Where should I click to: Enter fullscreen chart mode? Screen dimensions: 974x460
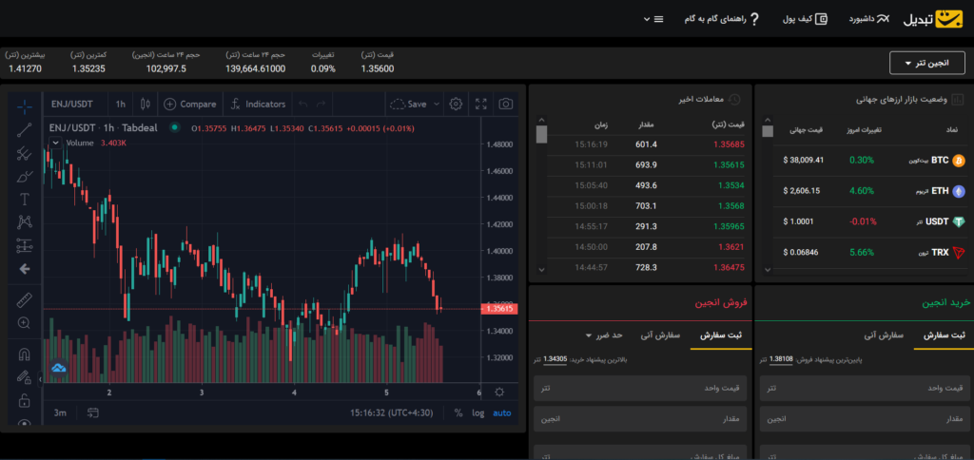480,105
